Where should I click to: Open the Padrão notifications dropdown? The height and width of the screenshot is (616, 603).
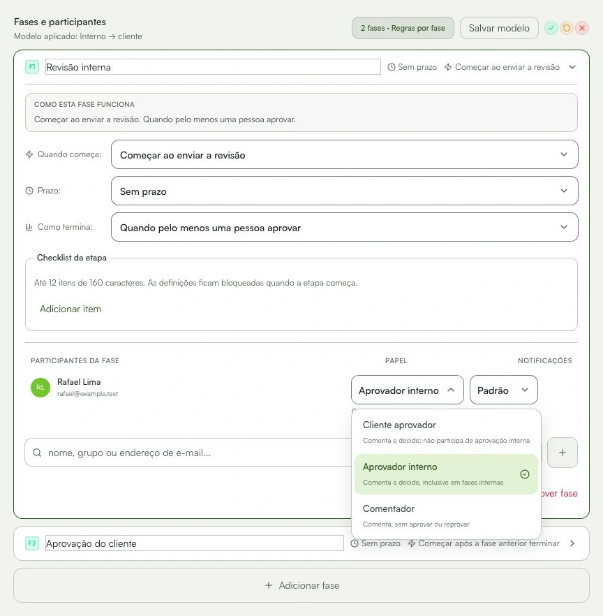pos(503,390)
